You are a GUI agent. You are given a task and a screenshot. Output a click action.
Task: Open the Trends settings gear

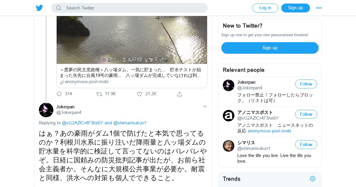(313, 179)
